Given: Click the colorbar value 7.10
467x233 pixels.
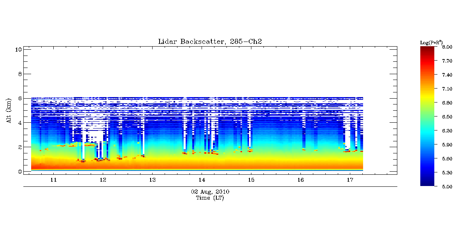Looking at the screenshot, I should point(447,89).
